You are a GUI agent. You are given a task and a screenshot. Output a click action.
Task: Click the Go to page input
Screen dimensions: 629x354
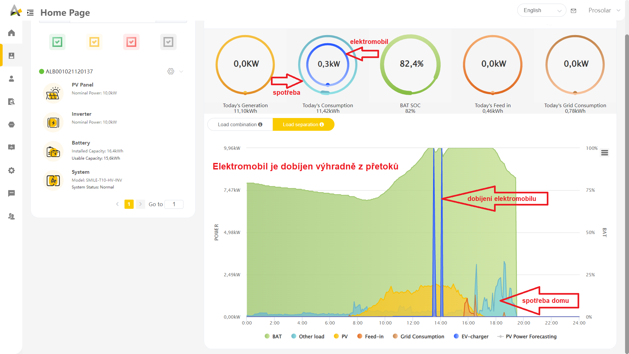pyautogui.click(x=174, y=204)
